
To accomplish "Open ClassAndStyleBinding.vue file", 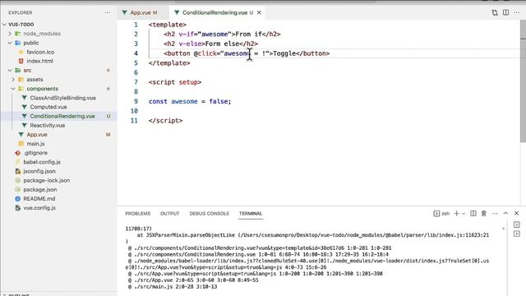I will click(62, 98).
